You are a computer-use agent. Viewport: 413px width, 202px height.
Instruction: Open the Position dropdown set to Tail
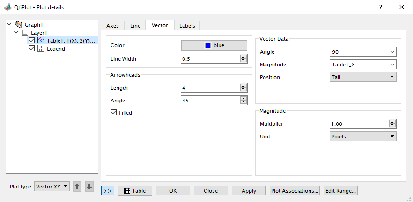click(x=363, y=77)
